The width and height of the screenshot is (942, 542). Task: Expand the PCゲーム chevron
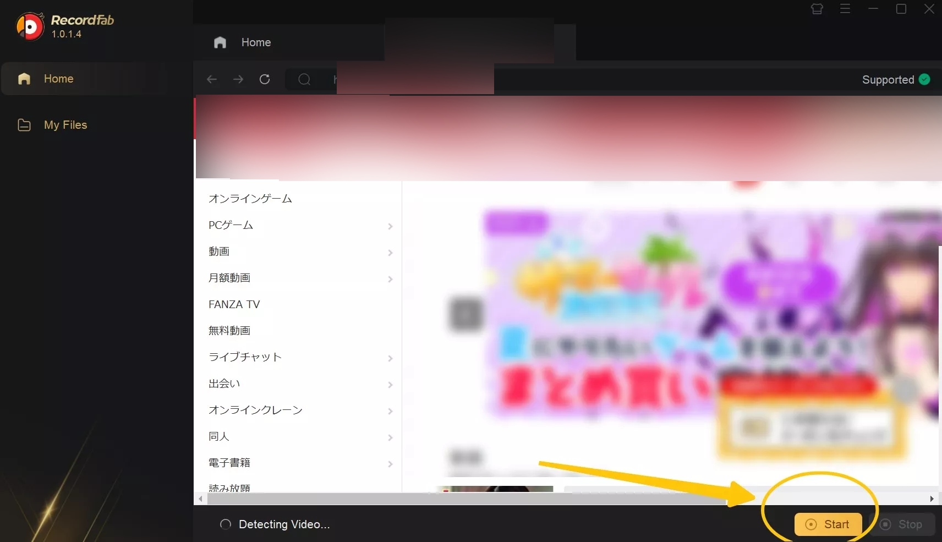(x=390, y=226)
